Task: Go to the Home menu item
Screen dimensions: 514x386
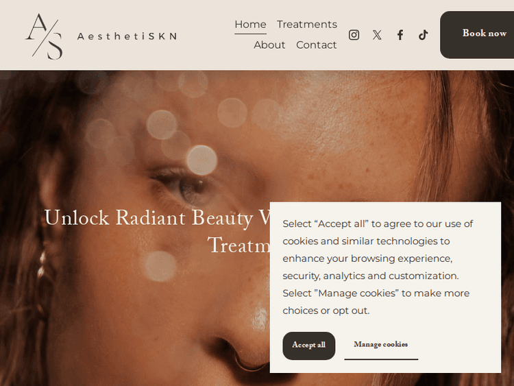Action: click(x=250, y=24)
